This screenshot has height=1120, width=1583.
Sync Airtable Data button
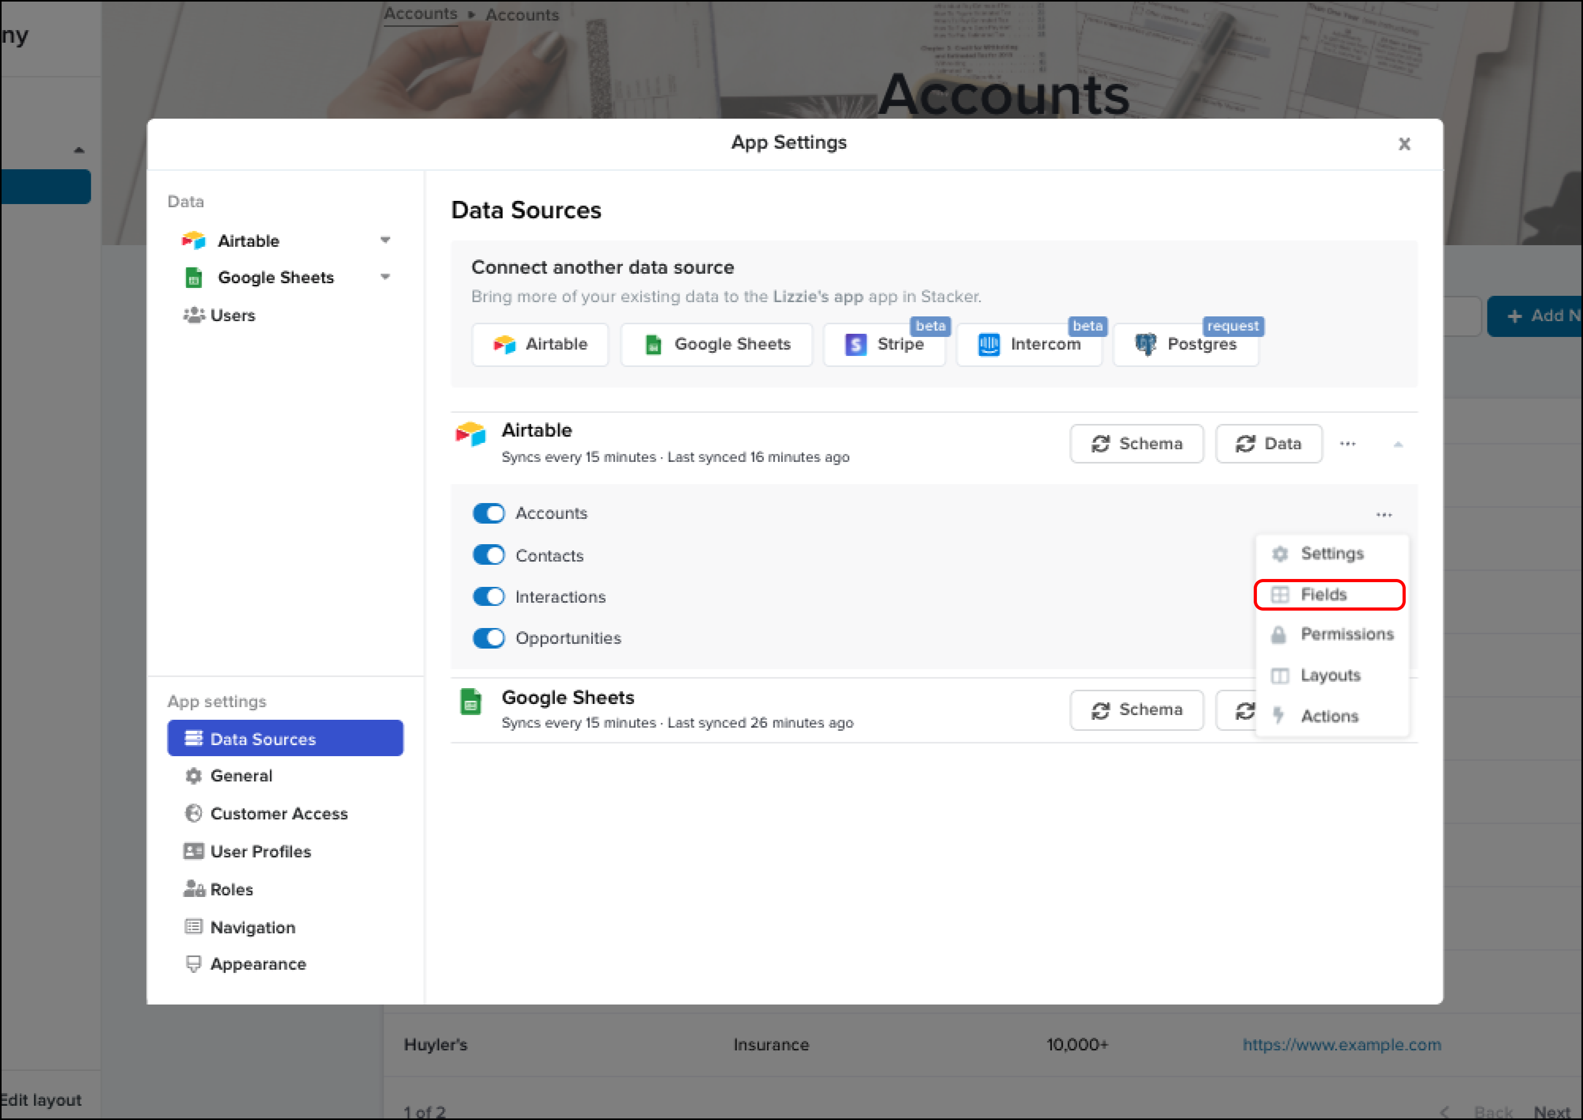tap(1269, 444)
